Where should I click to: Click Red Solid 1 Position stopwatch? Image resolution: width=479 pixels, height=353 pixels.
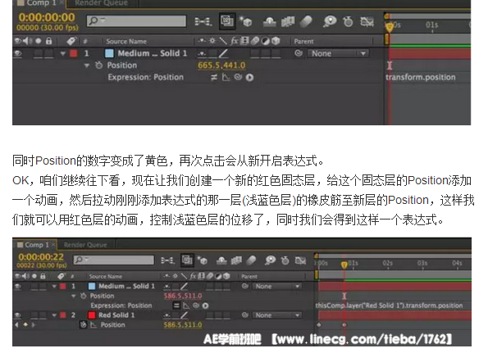[83, 324]
